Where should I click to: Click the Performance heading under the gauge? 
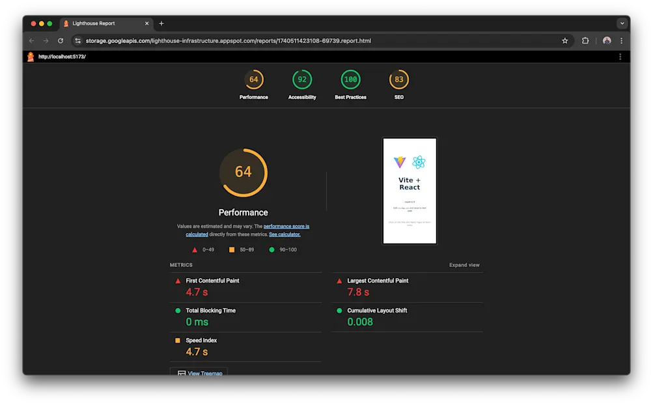point(243,212)
